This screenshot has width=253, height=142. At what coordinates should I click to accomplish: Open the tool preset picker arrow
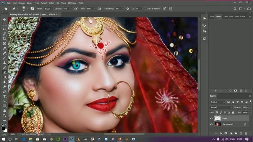pyautogui.click(x=17, y=9)
